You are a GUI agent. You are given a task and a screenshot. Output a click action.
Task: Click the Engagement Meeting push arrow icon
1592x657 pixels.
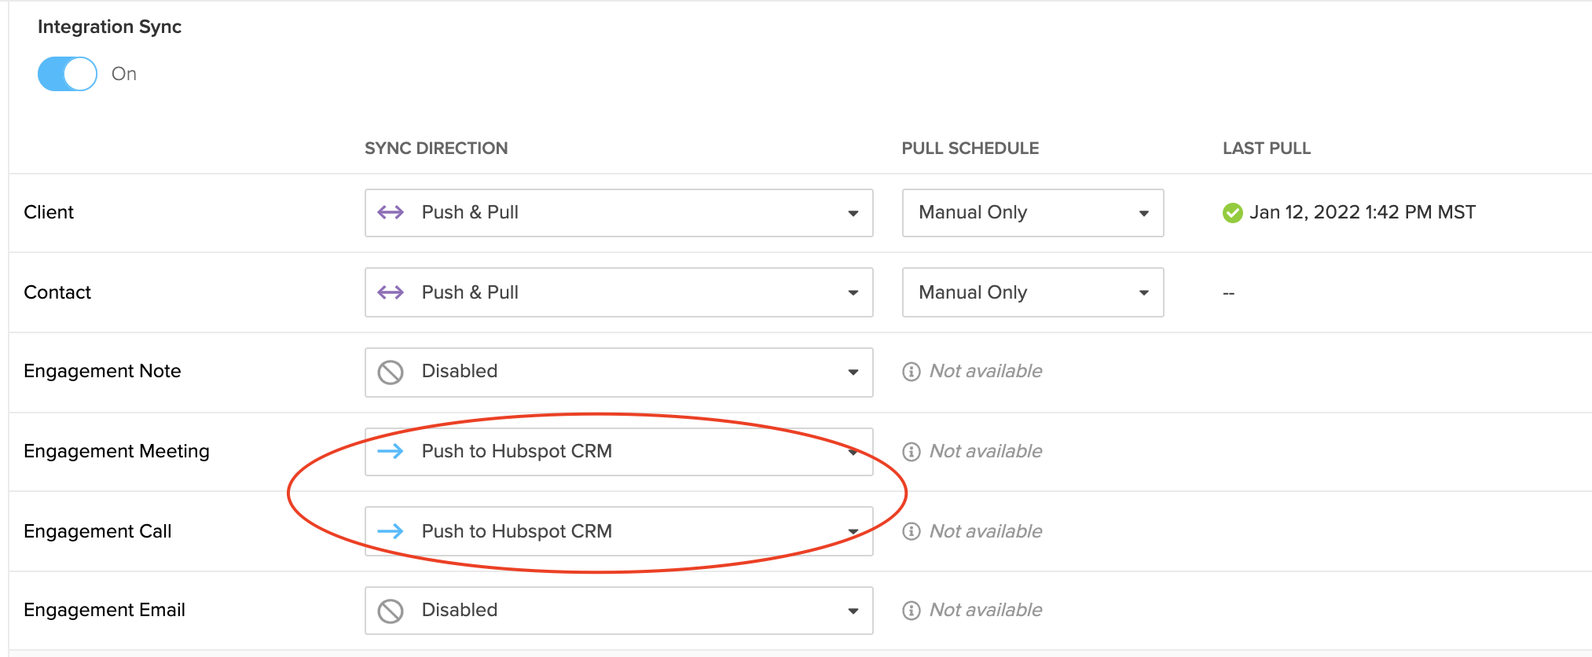point(391,451)
